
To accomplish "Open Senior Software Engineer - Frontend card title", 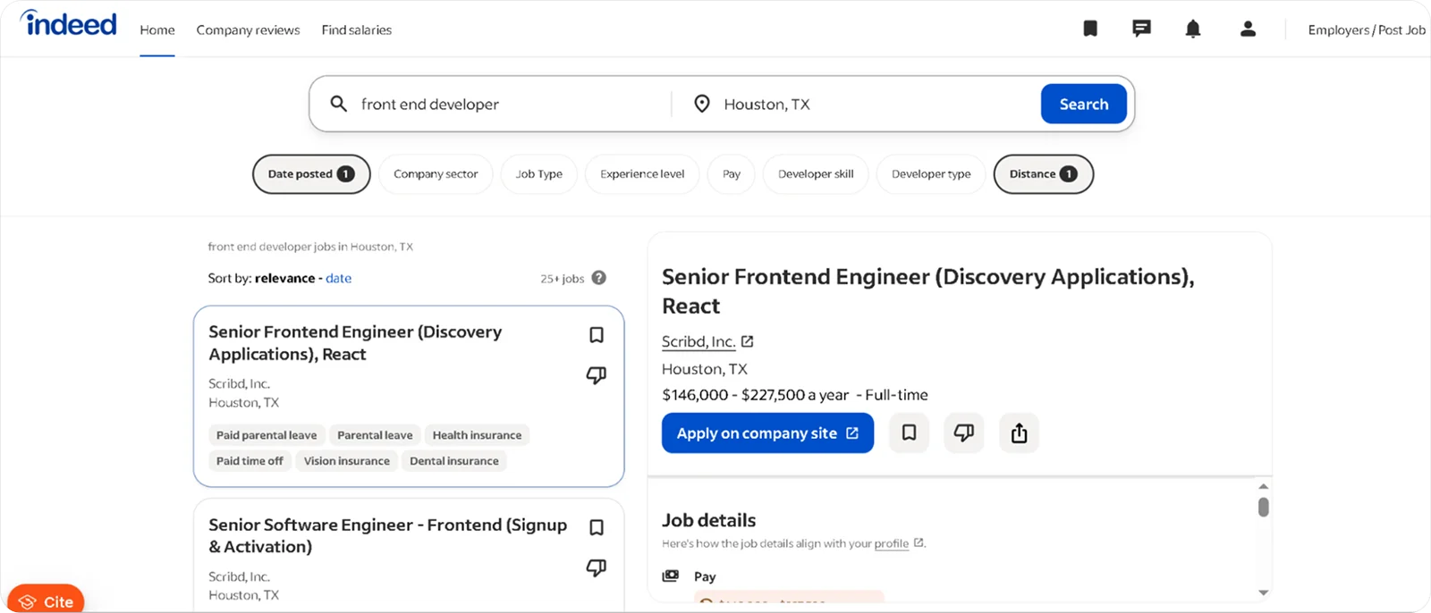I will pyautogui.click(x=387, y=535).
